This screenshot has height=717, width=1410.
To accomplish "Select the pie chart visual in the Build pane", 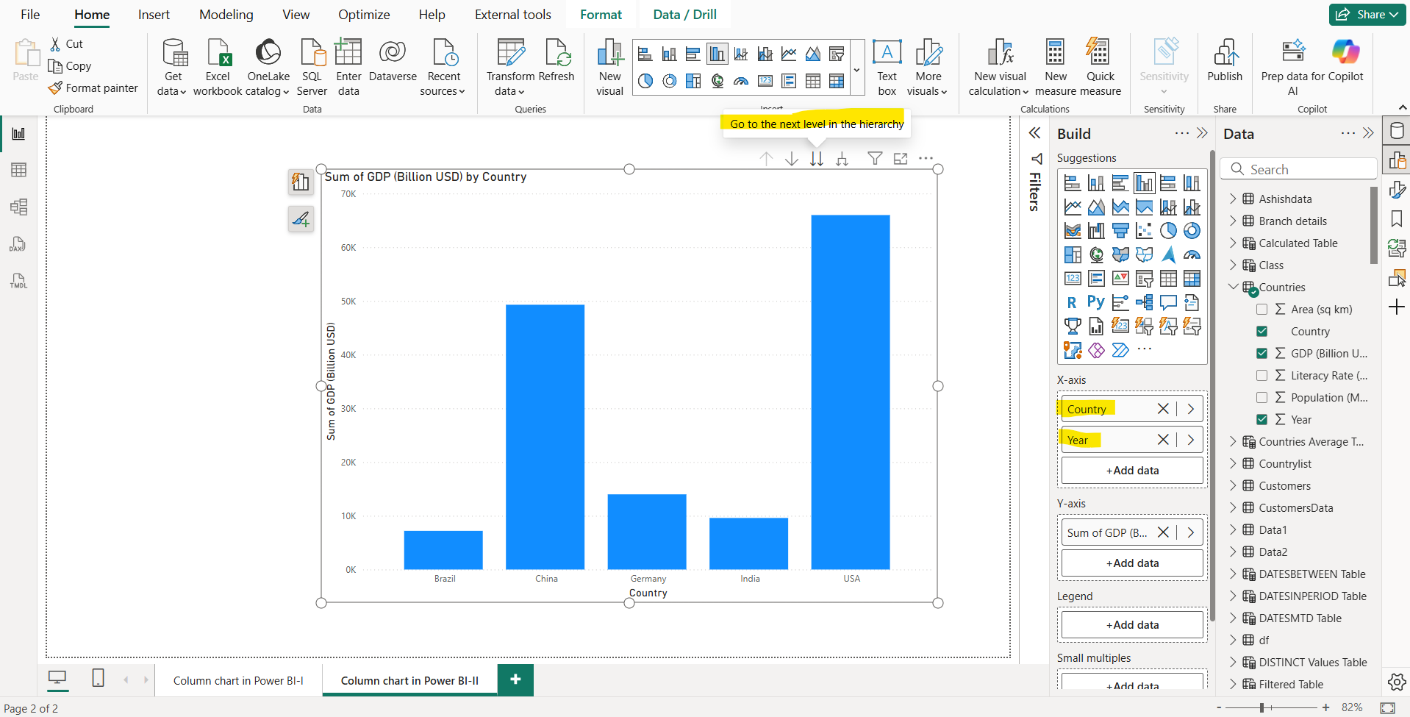I will click(1169, 230).
